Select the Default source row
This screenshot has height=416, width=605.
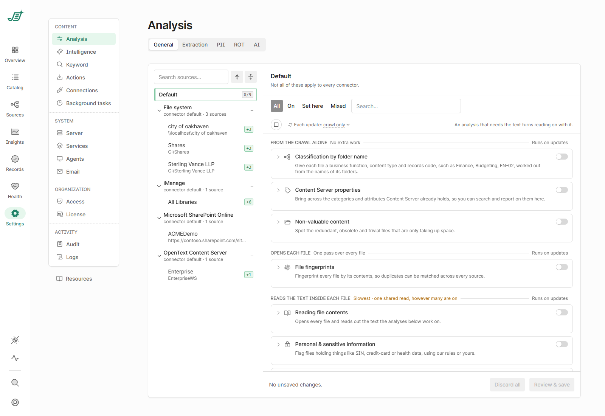(205, 95)
